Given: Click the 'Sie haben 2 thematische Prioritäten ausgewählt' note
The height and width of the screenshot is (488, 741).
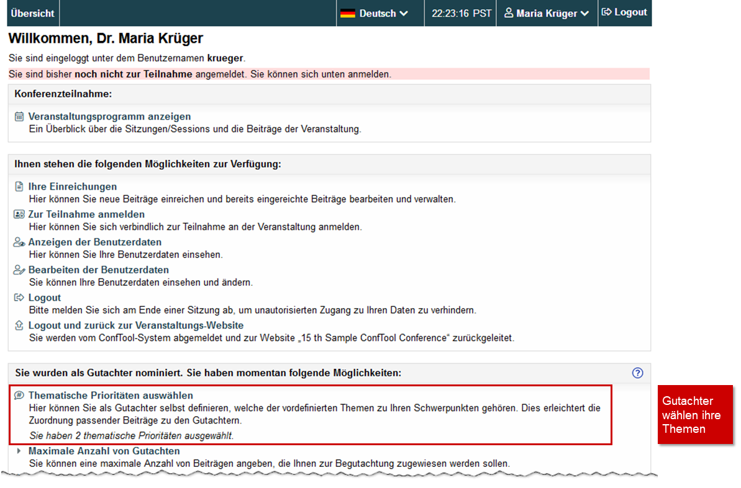Looking at the screenshot, I should click(x=132, y=436).
